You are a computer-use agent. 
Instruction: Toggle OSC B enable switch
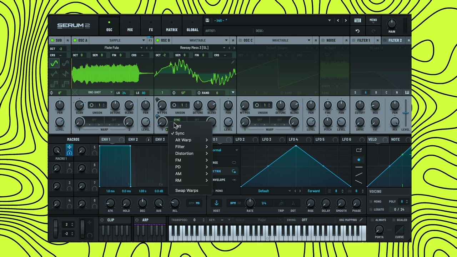coord(157,40)
